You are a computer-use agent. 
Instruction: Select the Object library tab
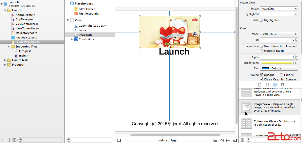click(x=275, y=85)
